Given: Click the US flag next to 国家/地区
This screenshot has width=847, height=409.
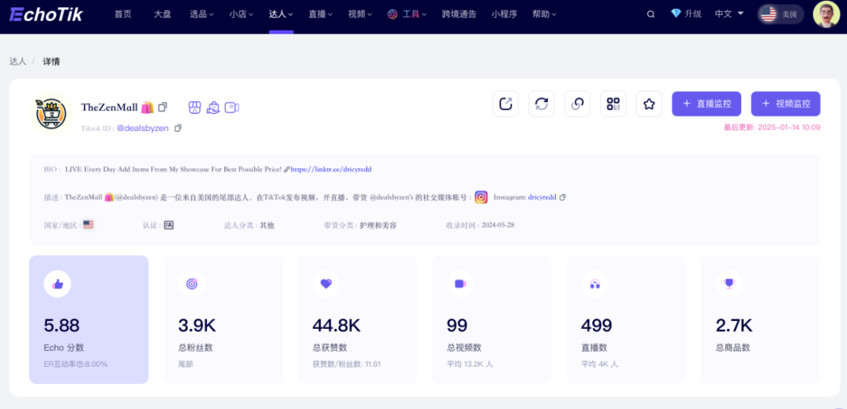Looking at the screenshot, I should point(88,225).
